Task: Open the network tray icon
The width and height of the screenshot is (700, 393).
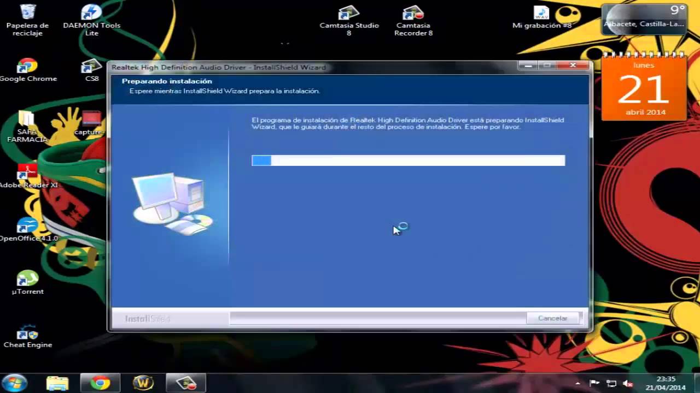Action: coord(611,383)
